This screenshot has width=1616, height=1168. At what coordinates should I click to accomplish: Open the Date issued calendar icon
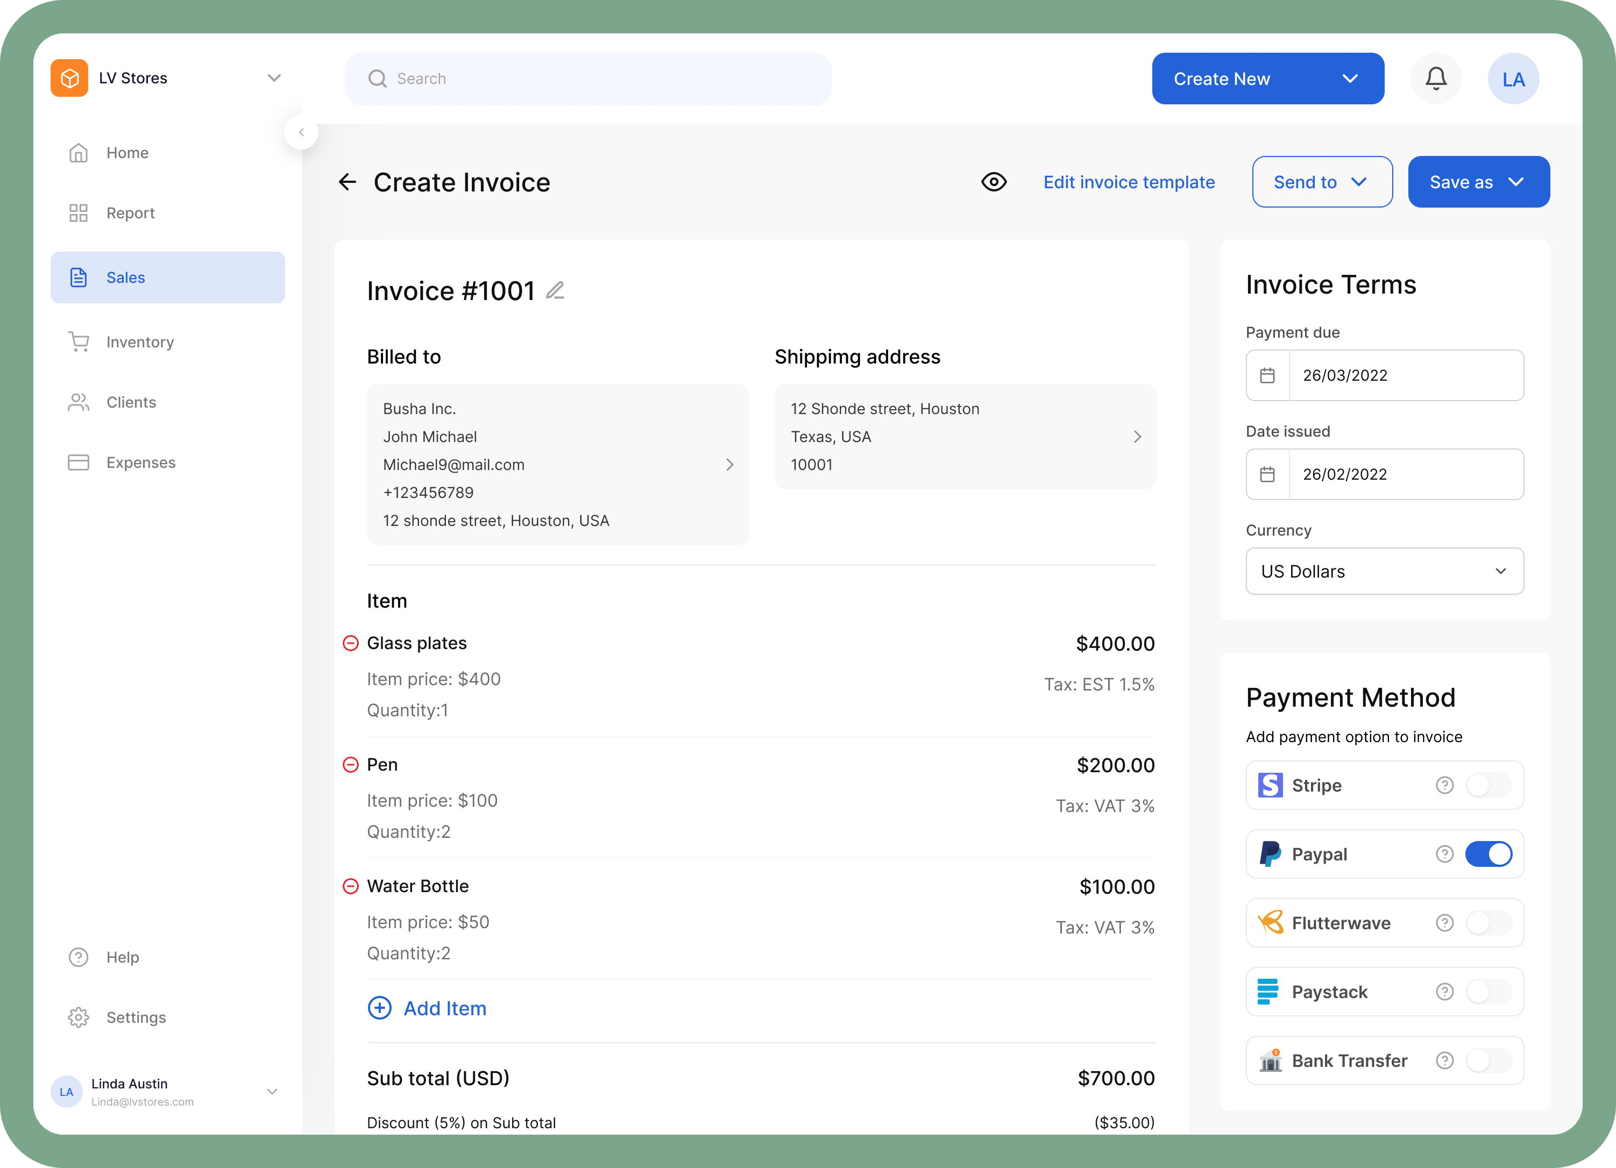click(x=1267, y=474)
